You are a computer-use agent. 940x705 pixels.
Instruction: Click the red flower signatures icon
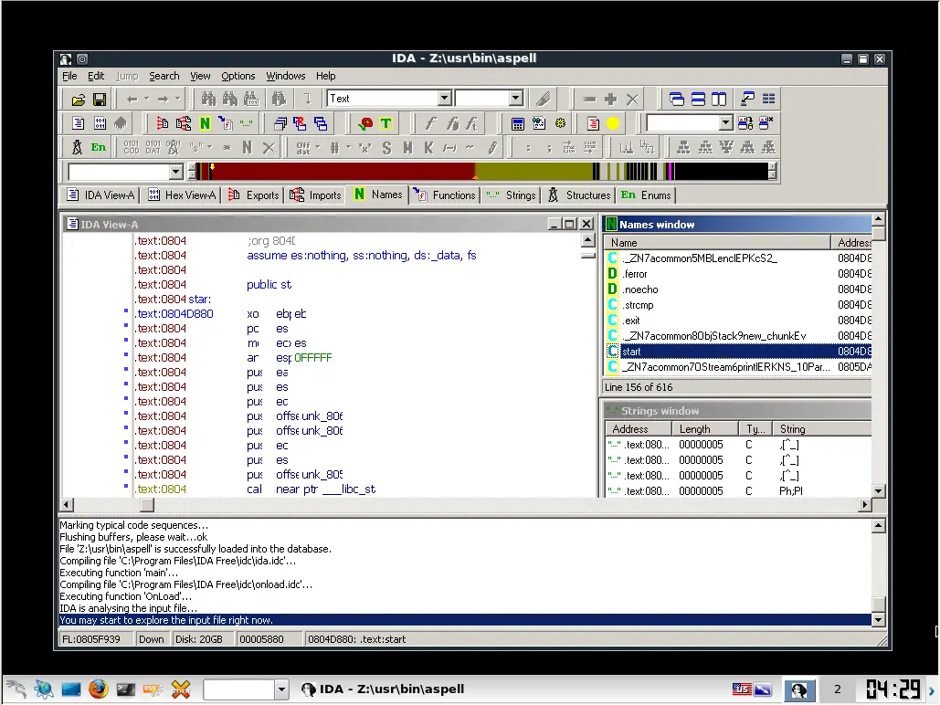(365, 123)
